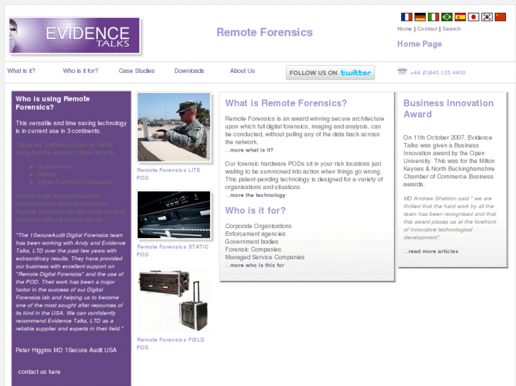Open the Home link in the header
This screenshot has width=516, height=386.
(405, 29)
